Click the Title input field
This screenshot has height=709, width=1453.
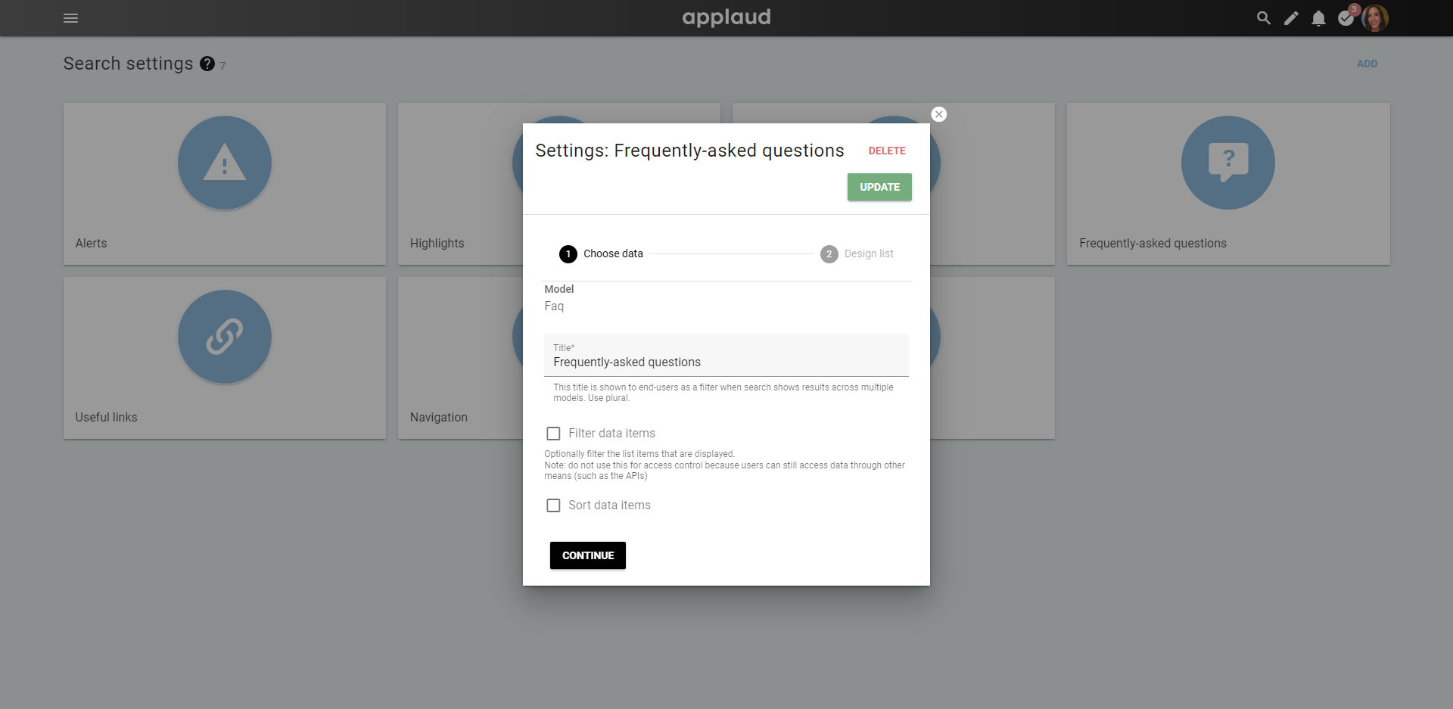[x=726, y=356]
